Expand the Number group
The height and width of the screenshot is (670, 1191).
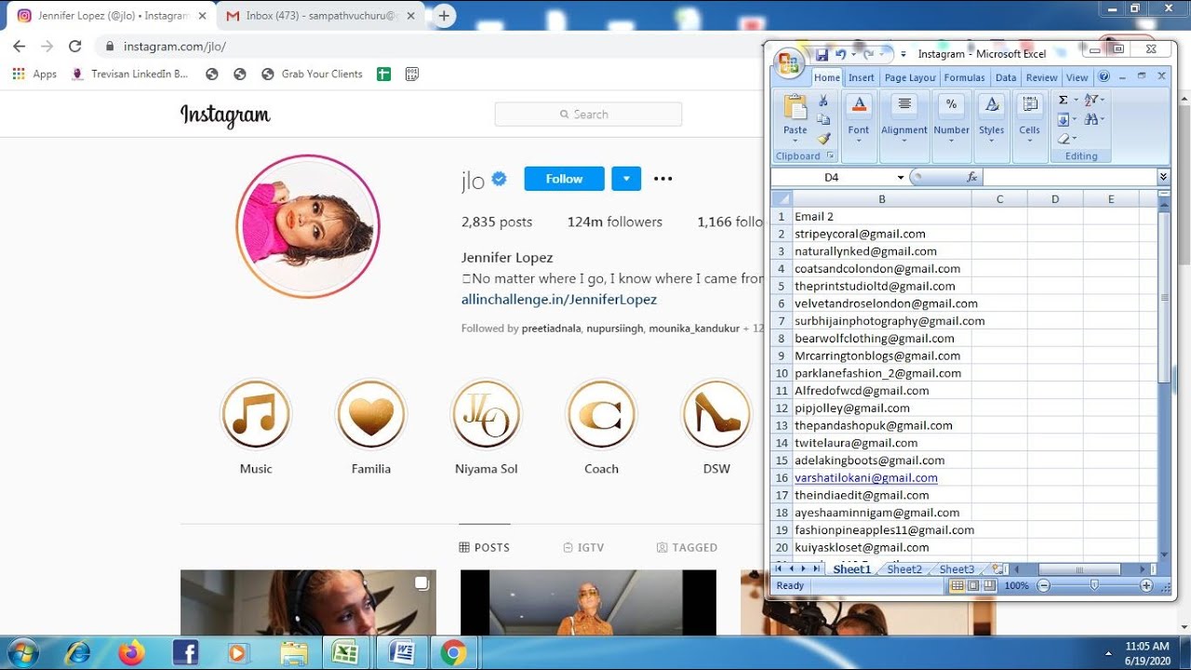(x=951, y=127)
